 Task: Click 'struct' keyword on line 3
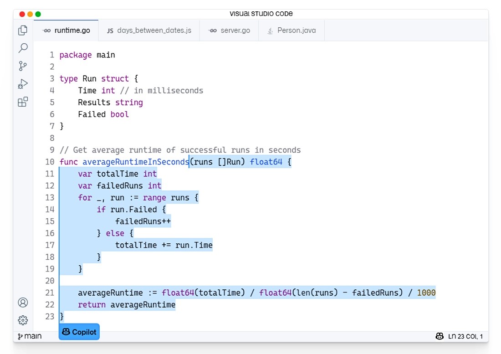[115, 79]
